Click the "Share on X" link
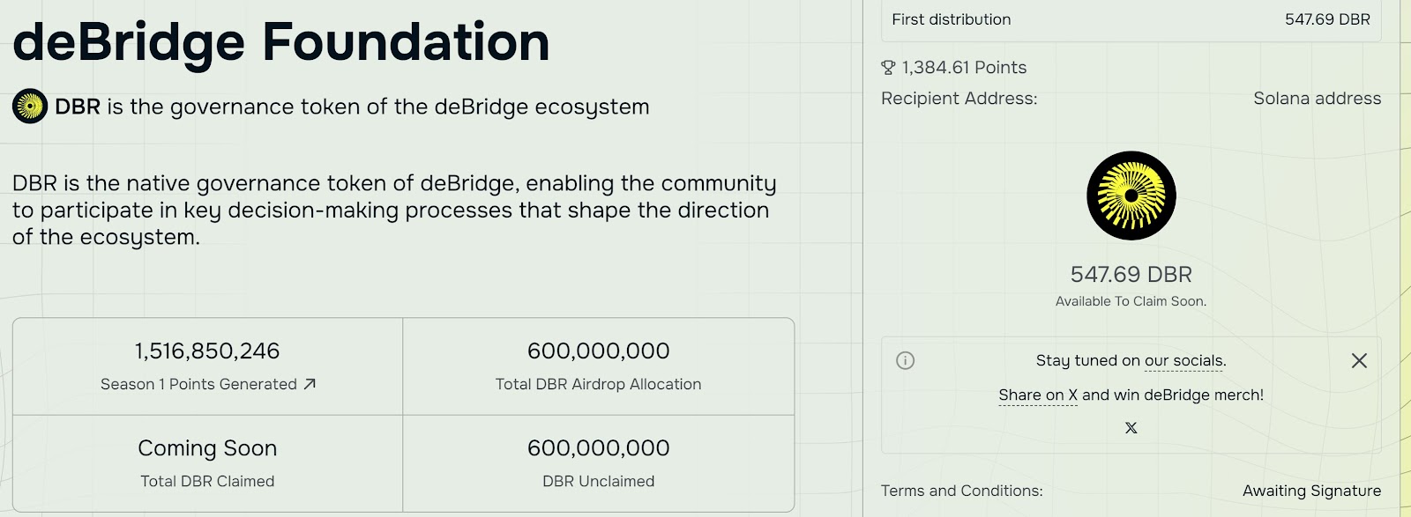 [1038, 395]
